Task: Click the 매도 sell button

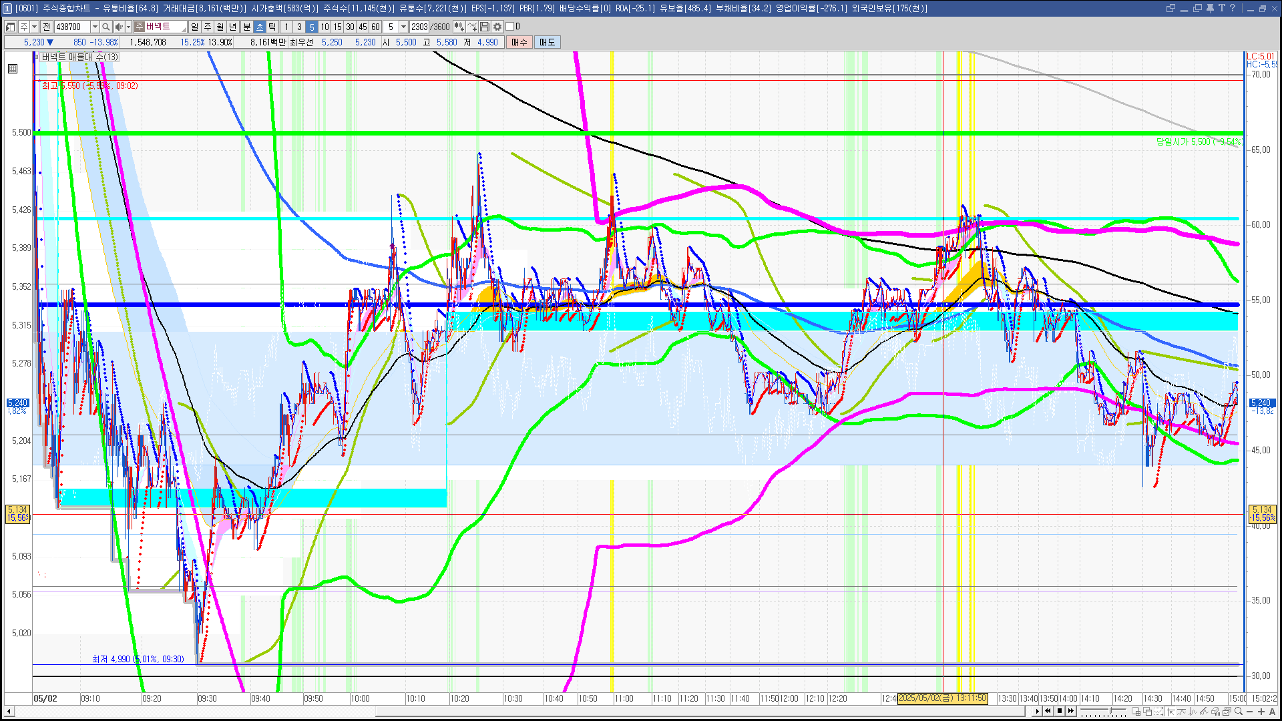Action: [547, 42]
